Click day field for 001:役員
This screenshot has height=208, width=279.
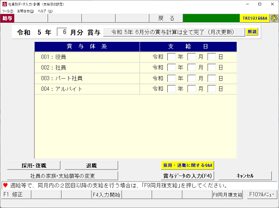(211, 57)
